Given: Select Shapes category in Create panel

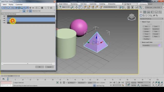Looking at the screenshot, I should (143, 16).
